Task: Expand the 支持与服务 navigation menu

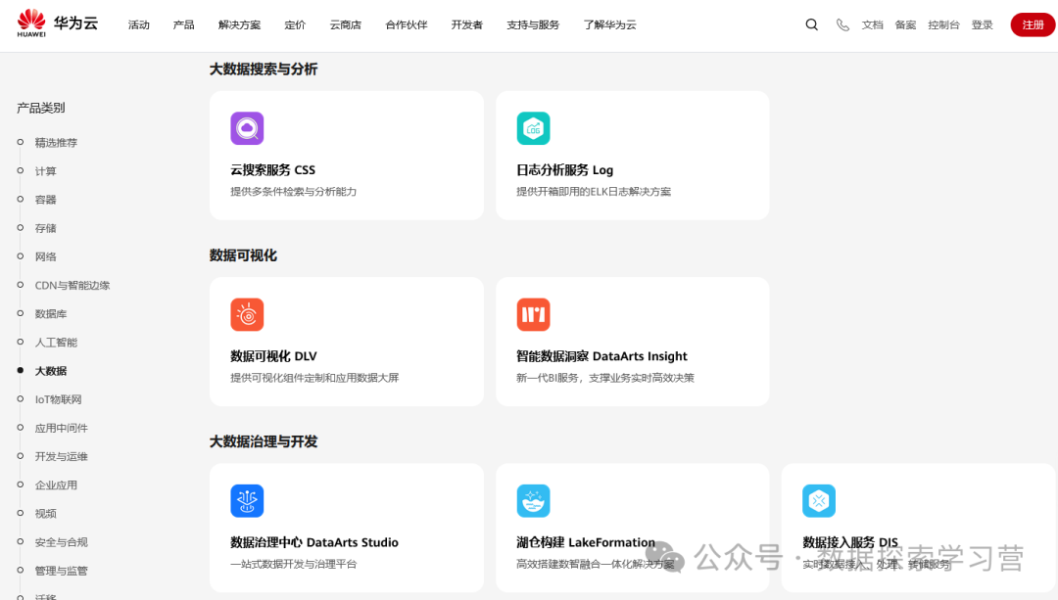Action: tap(533, 25)
